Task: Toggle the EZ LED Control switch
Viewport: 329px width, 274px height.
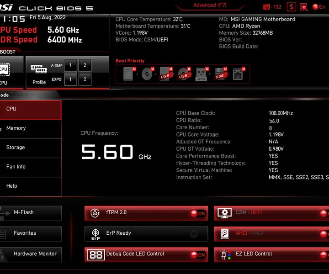Action: [324, 255]
